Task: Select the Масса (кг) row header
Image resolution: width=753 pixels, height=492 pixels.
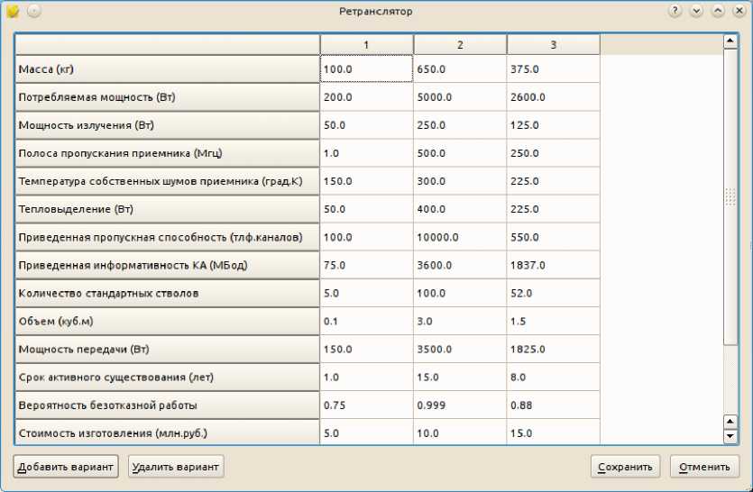Action: 168,69
